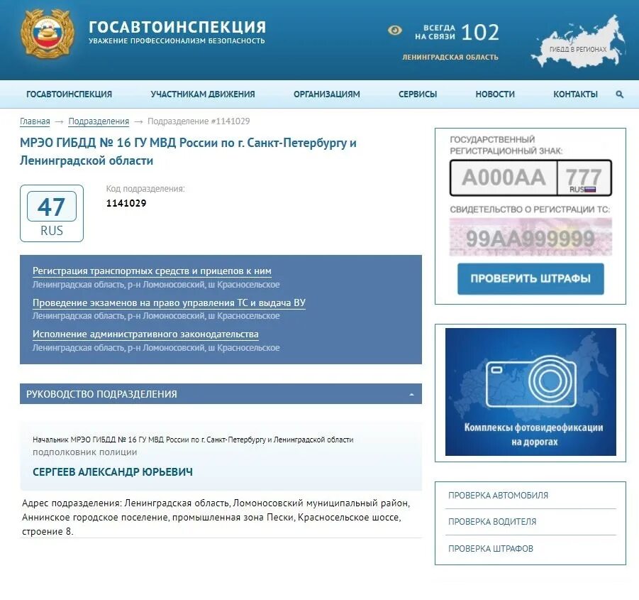Screen dimensions: 639x600
Task: Click the МРЭО ГИБДД № 16 page heading
Action: [x=188, y=151]
